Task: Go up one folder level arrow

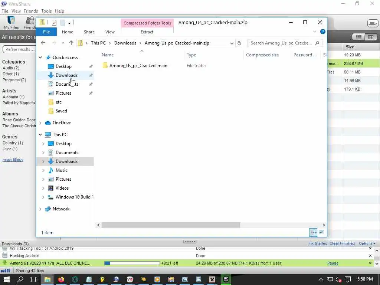Action: [x=71, y=43]
